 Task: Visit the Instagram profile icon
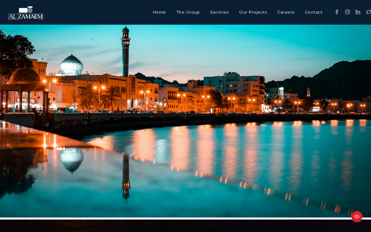(x=348, y=12)
